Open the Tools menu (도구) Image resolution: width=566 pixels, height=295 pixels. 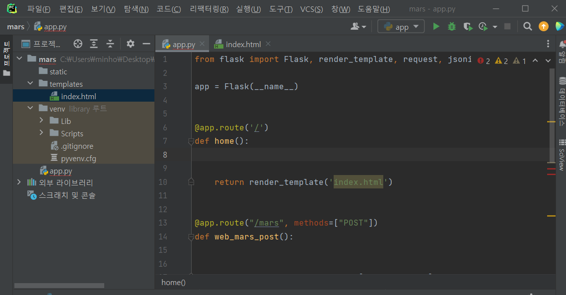click(x=281, y=9)
